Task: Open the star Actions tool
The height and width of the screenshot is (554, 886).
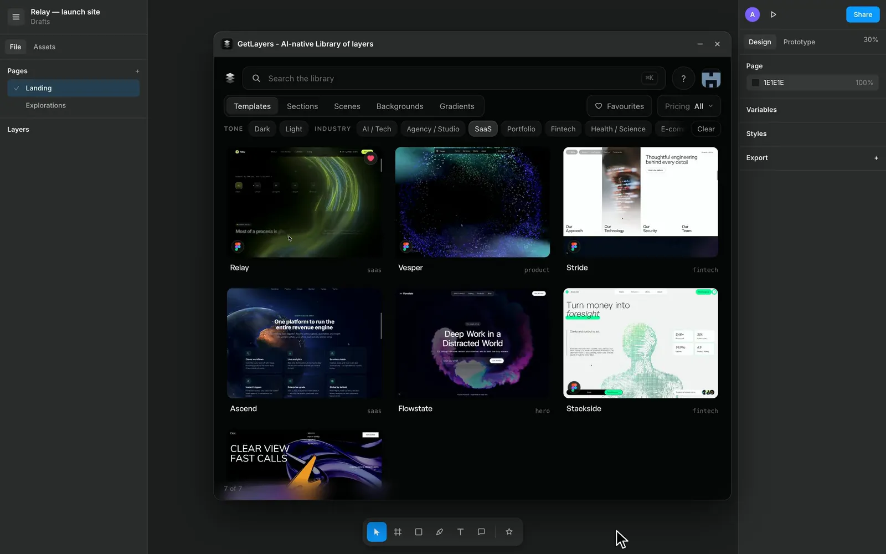Action: coord(509,532)
